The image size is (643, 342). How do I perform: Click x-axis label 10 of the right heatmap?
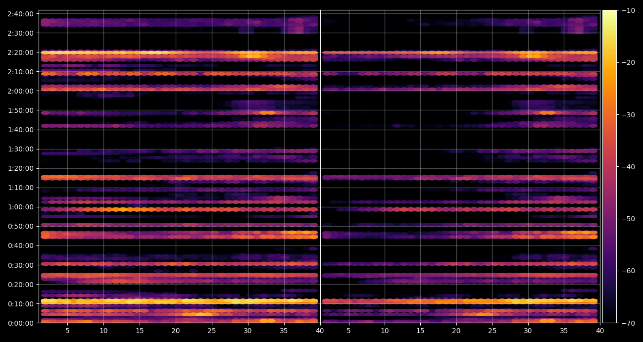(385, 331)
